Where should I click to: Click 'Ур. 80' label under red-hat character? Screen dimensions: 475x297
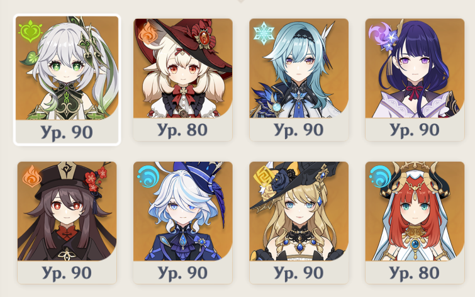click(182, 130)
